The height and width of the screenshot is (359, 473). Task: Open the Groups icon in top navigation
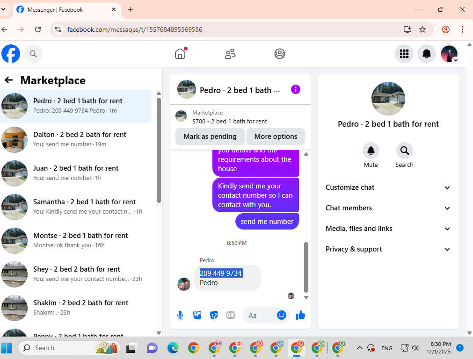tap(280, 54)
